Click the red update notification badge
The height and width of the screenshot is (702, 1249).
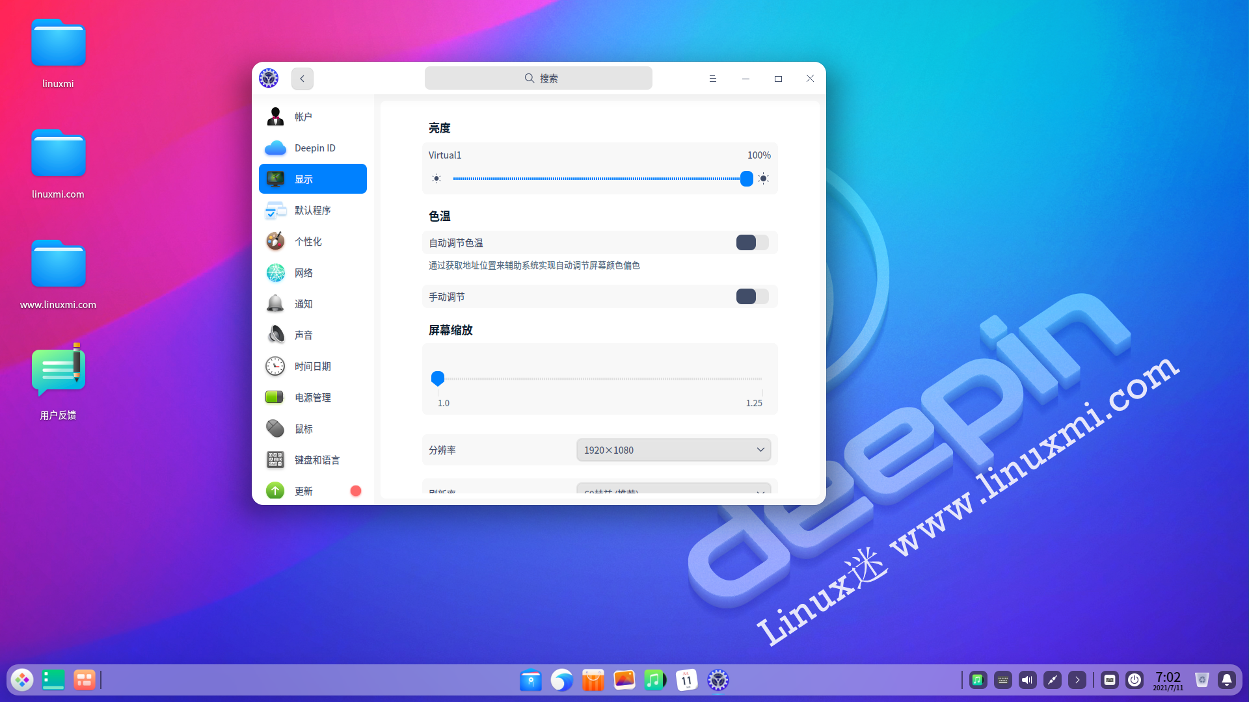pyautogui.click(x=356, y=491)
